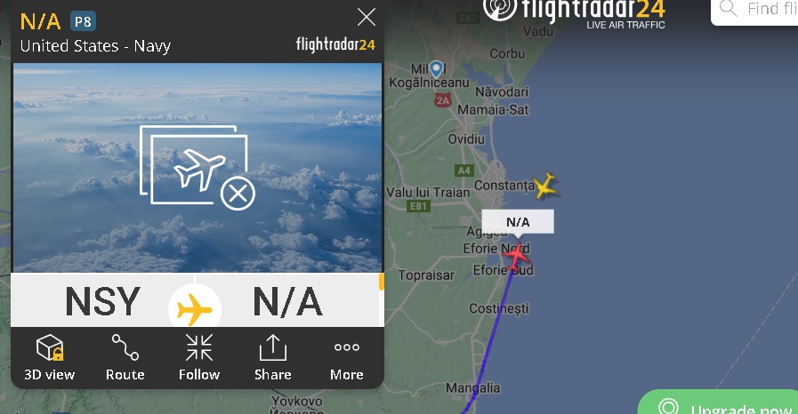Click the missing aircraft photo placeholder
The height and width of the screenshot is (414, 798).
(197, 167)
